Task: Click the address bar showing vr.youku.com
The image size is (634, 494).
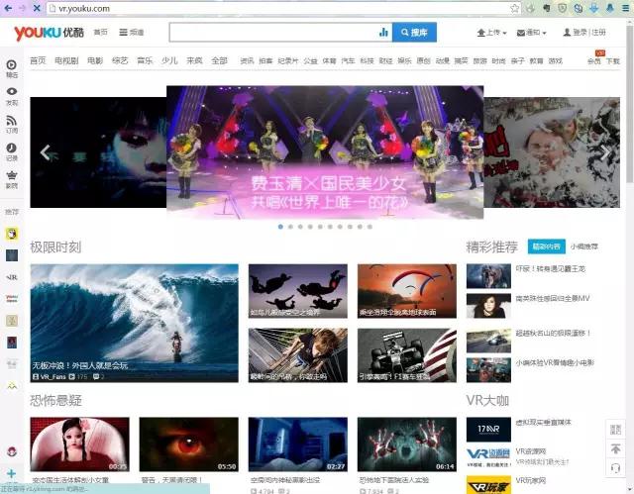Action: tap(279, 8)
